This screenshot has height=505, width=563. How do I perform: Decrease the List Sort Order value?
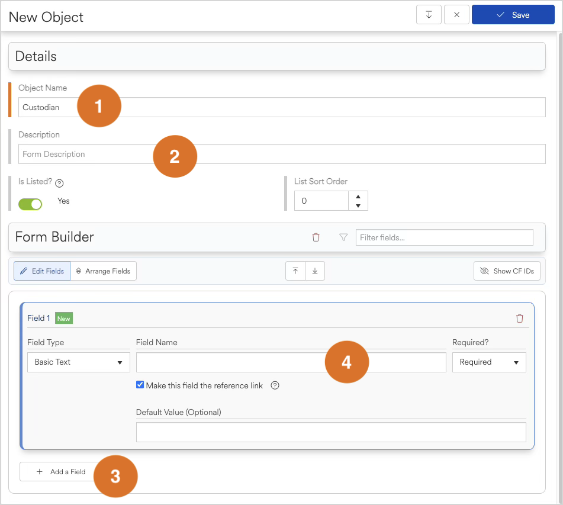tap(358, 205)
